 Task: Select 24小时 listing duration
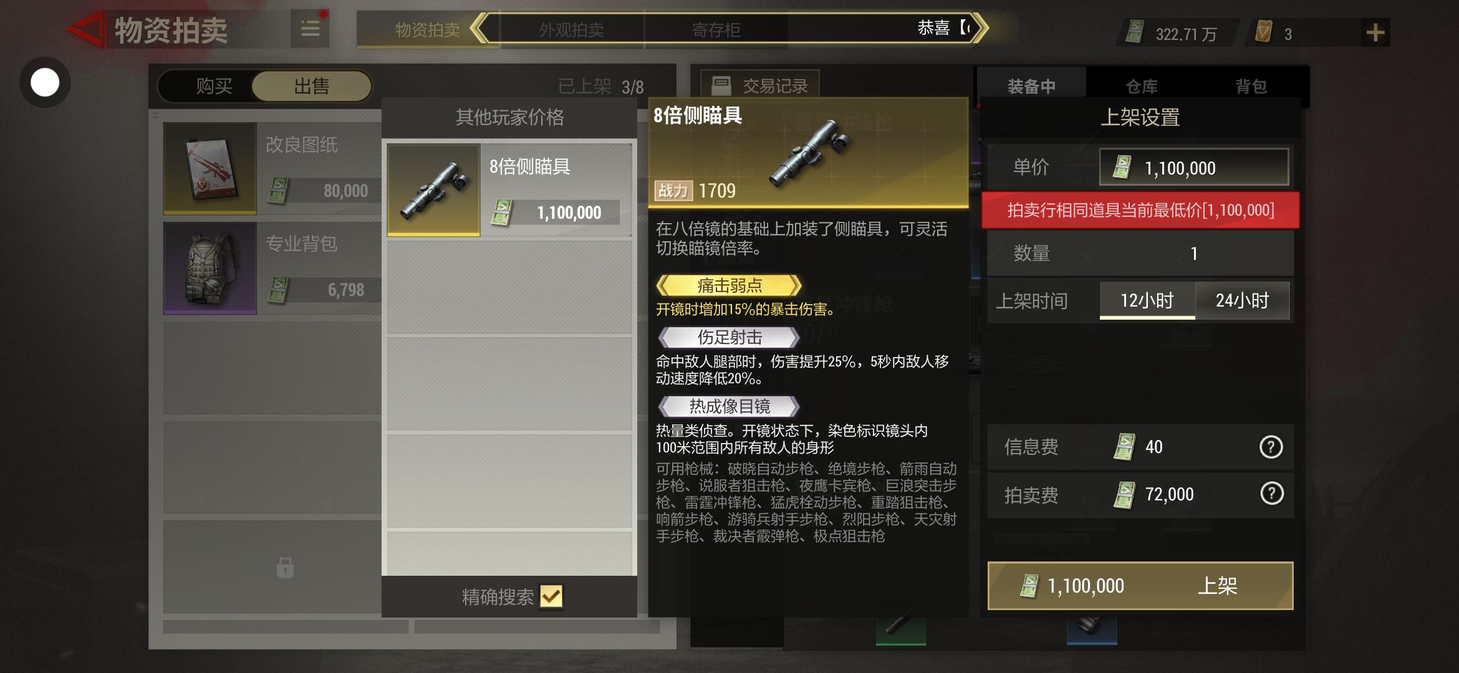pos(1242,301)
